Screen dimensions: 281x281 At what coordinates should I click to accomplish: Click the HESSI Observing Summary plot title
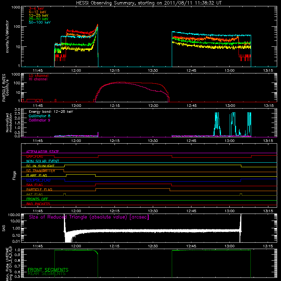[149, 3]
